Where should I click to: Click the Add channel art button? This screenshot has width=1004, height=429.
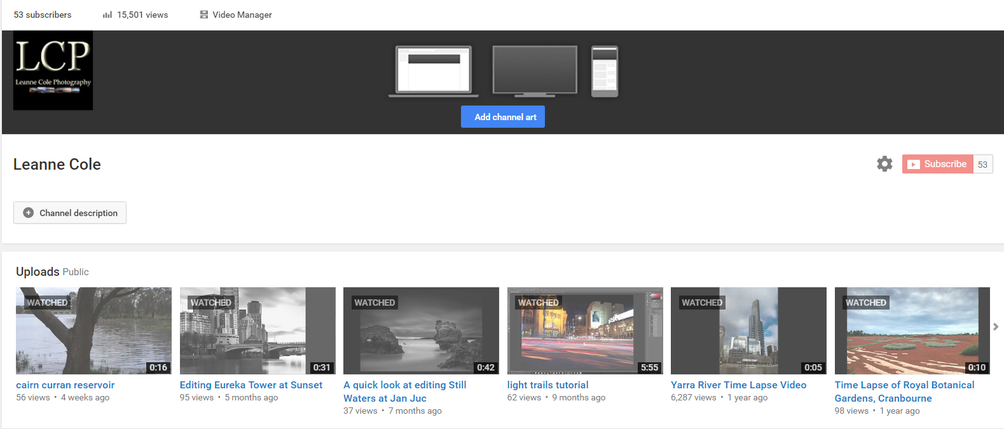tap(502, 117)
